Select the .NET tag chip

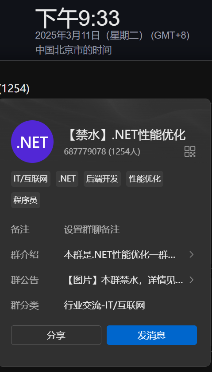(67, 179)
